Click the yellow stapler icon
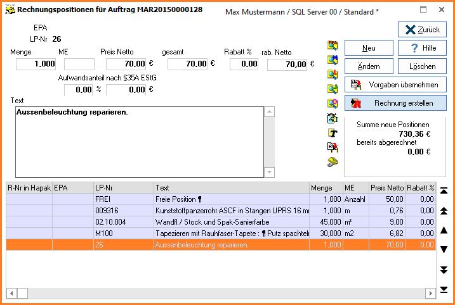 pyautogui.click(x=332, y=162)
